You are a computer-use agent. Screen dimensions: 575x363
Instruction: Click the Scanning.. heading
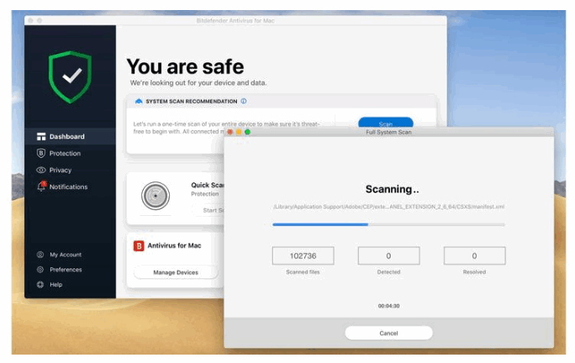pyautogui.click(x=392, y=189)
